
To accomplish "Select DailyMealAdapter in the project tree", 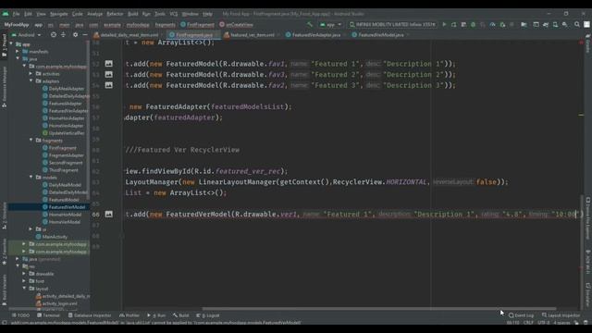I will click(67, 89).
